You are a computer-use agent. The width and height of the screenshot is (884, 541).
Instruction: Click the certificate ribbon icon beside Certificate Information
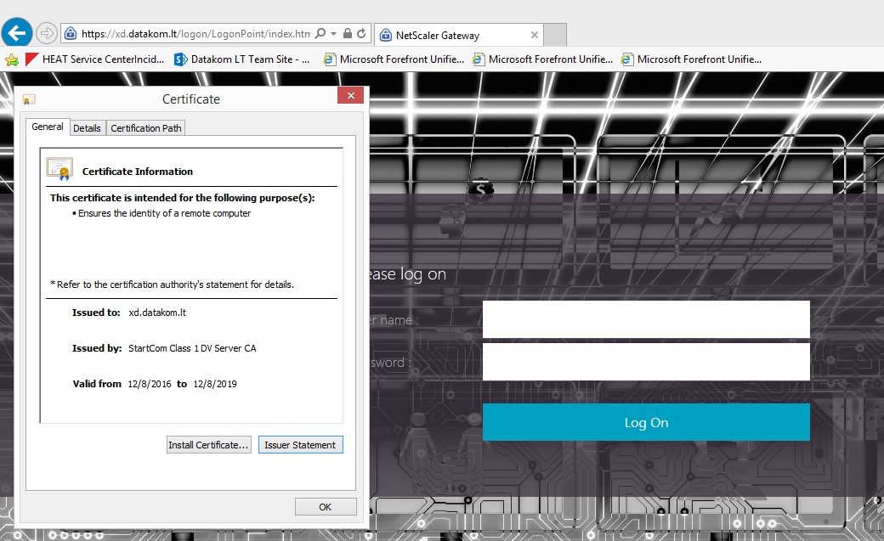pyautogui.click(x=59, y=169)
